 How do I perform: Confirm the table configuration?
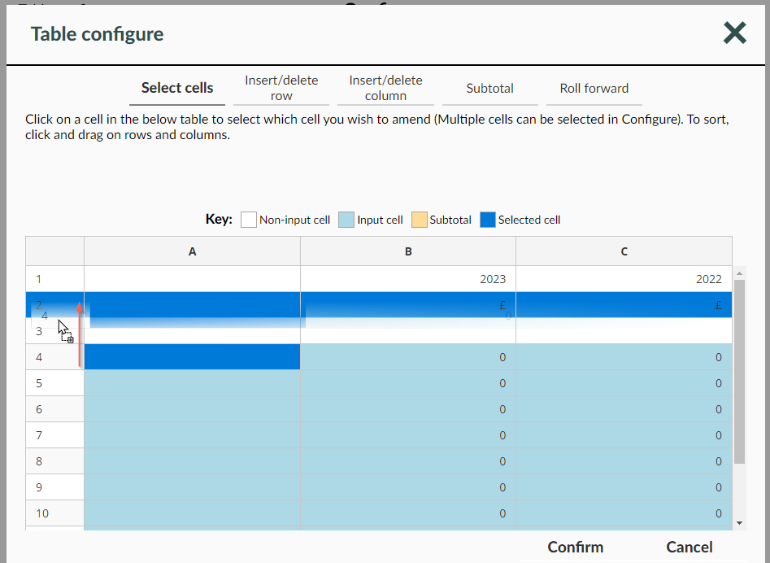(575, 547)
